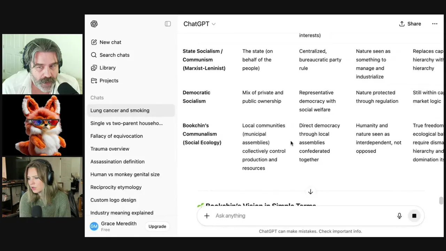Image resolution: width=446 pixels, height=251 pixels.
Task: Click the microphone dictation icon
Action: click(399, 216)
